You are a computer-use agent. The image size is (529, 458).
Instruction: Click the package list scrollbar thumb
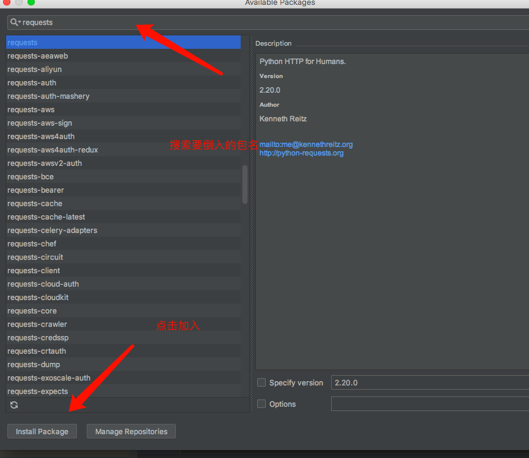245,184
